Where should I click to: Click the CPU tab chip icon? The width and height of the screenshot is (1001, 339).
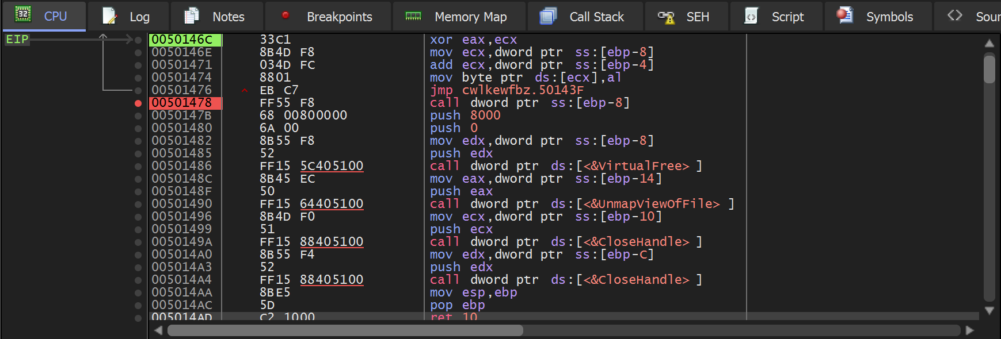(x=23, y=15)
